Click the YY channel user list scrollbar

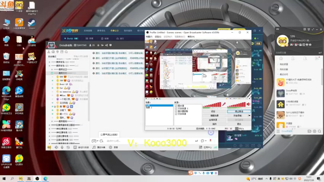(89, 101)
